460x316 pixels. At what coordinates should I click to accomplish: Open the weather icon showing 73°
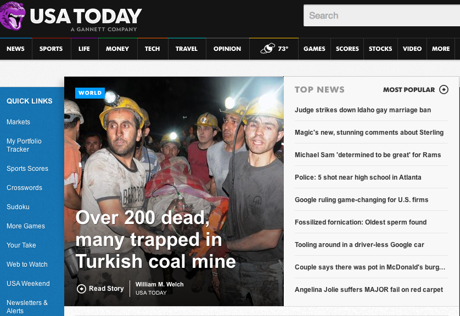coord(268,49)
